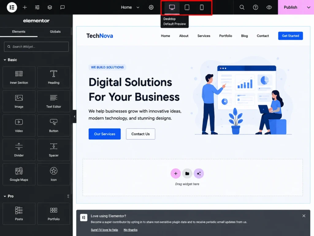The height and width of the screenshot is (236, 314).
Task: Open the Notes comment icon
Action: click(x=63, y=7)
